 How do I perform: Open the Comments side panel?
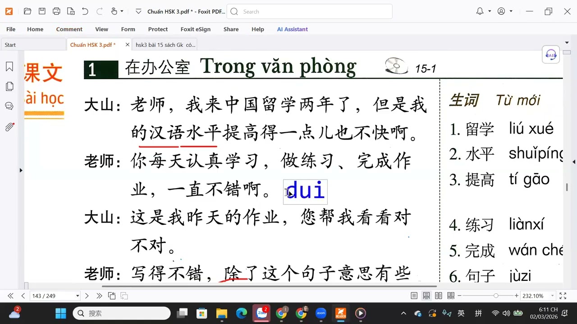(9, 106)
